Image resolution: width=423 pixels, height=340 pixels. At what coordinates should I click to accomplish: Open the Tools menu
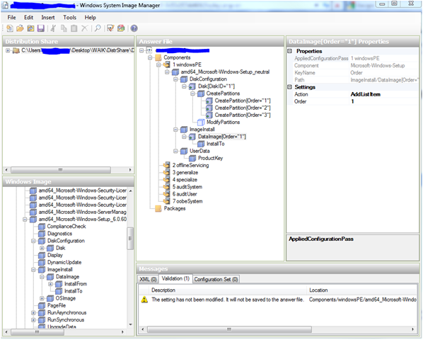pos(69,18)
